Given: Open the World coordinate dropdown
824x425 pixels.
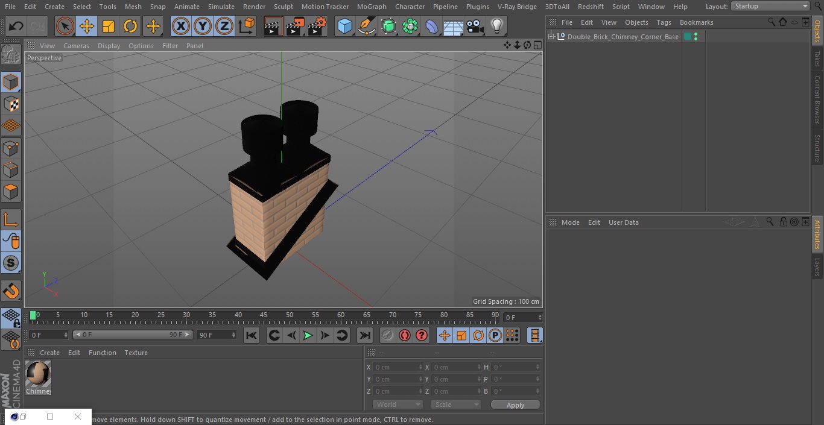Looking at the screenshot, I should coord(398,405).
